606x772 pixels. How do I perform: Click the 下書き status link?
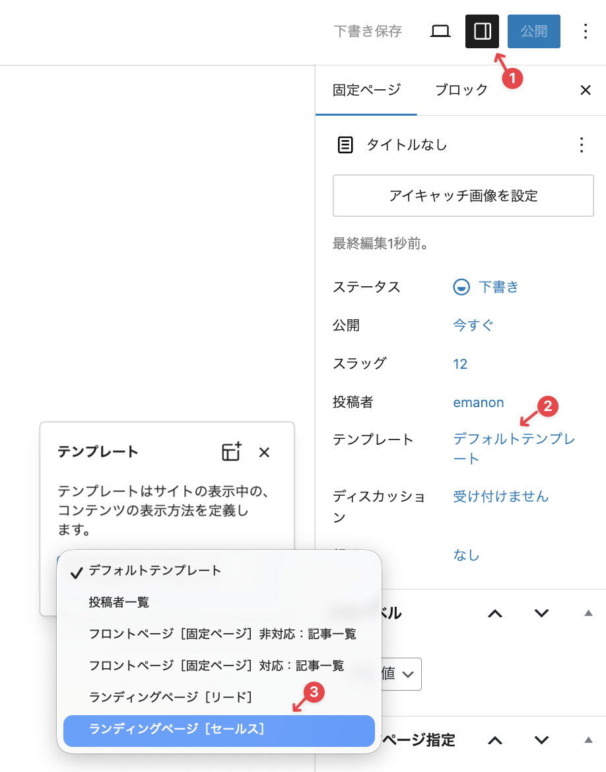click(x=498, y=287)
